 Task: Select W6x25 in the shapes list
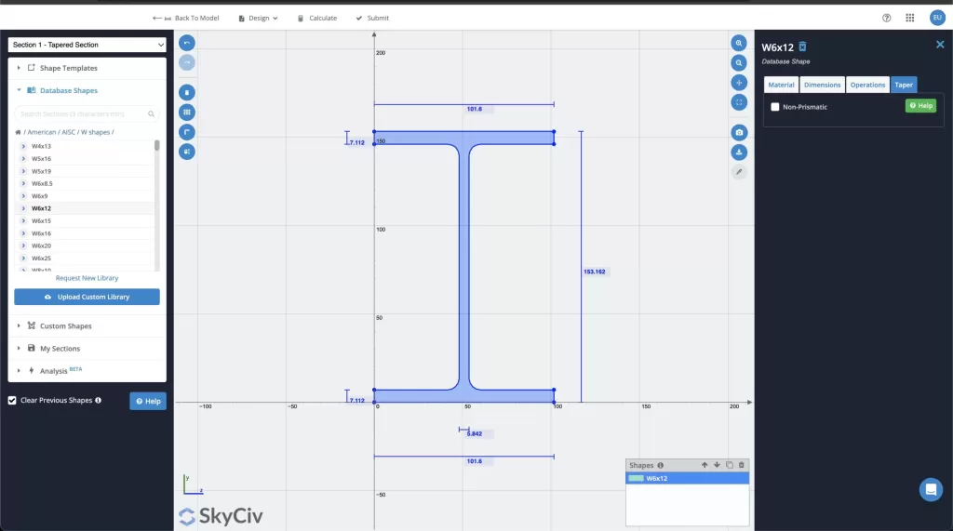(x=41, y=259)
